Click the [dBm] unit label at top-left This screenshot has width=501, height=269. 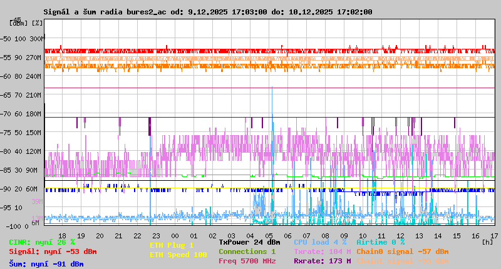coord(19,23)
